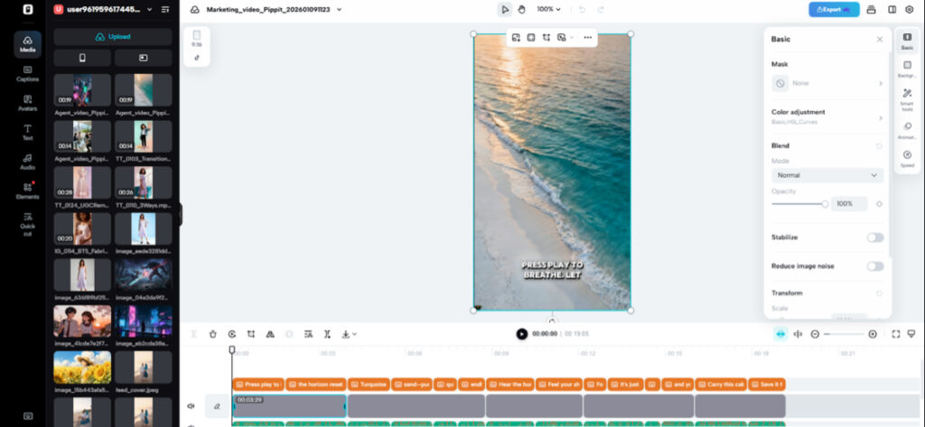This screenshot has height=427, width=925.
Task: Switch to the Speed tab
Action: tap(907, 158)
